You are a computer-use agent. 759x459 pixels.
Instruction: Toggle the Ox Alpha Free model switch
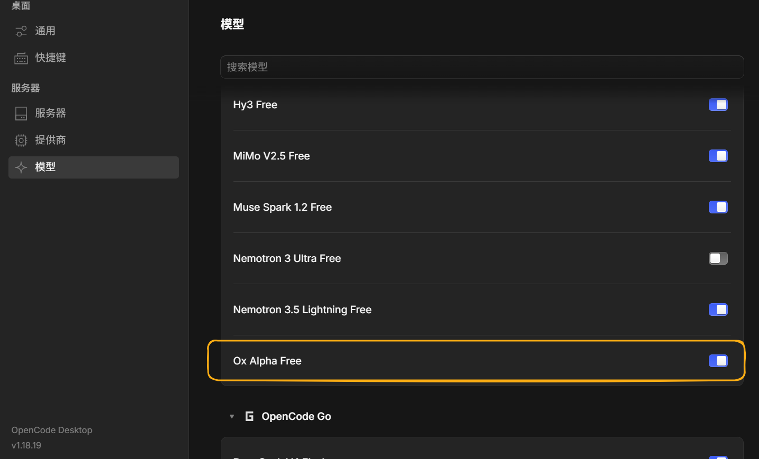coord(718,361)
